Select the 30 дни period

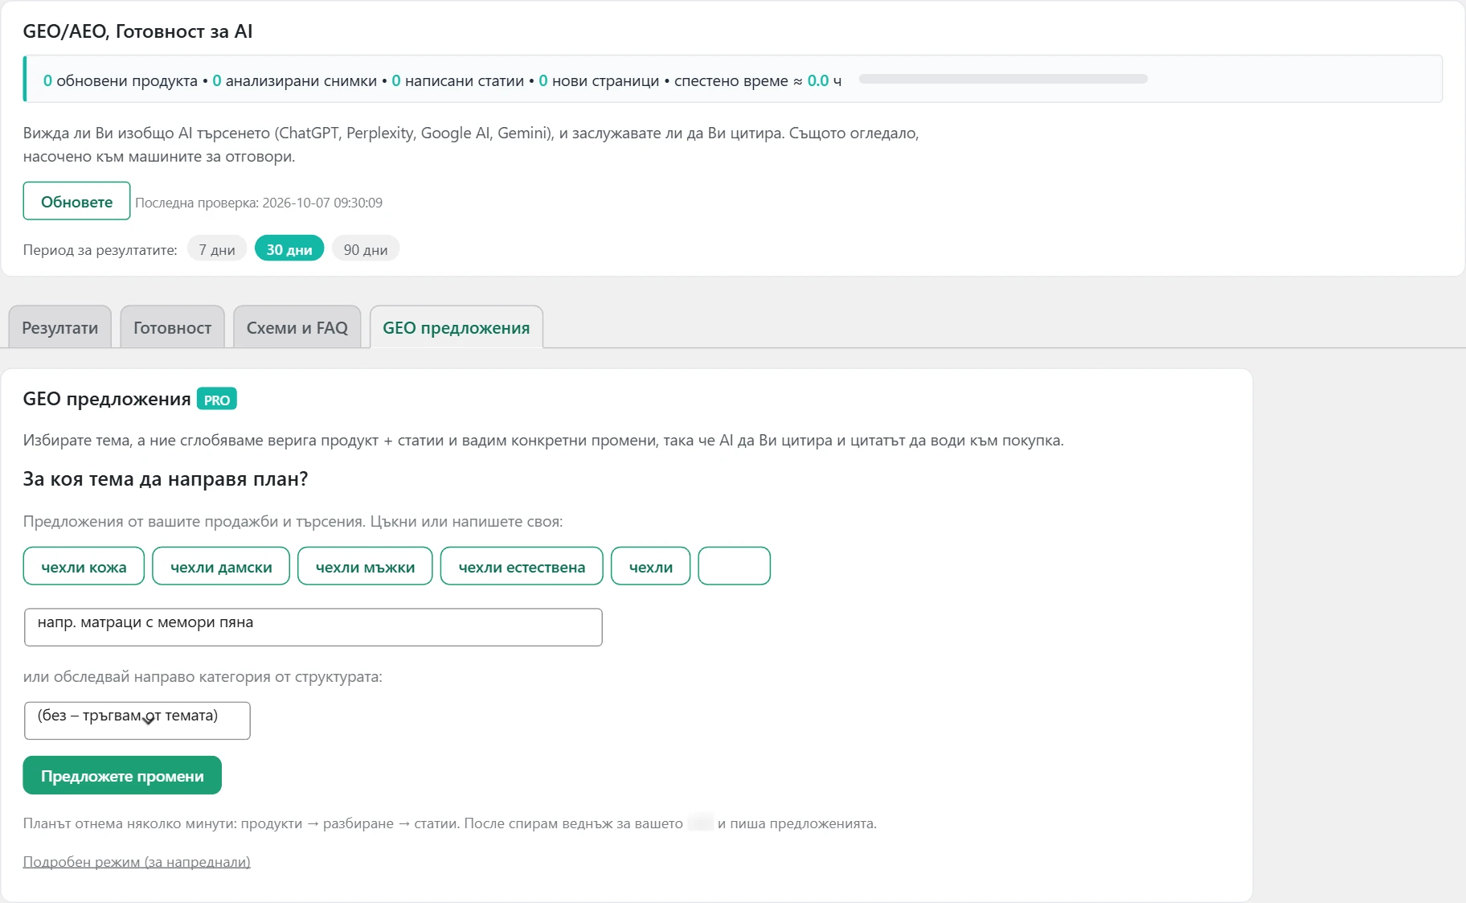pyautogui.click(x=289, y=249)
